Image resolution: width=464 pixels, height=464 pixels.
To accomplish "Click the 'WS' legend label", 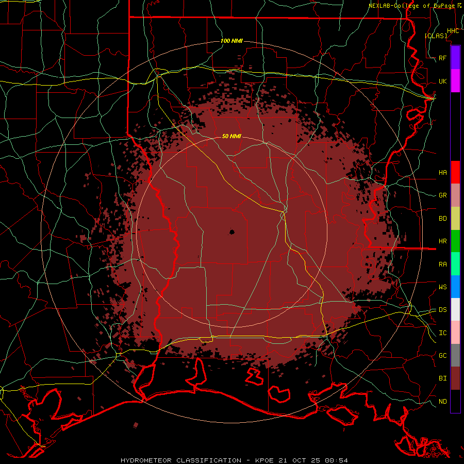I will coord(442,287).
